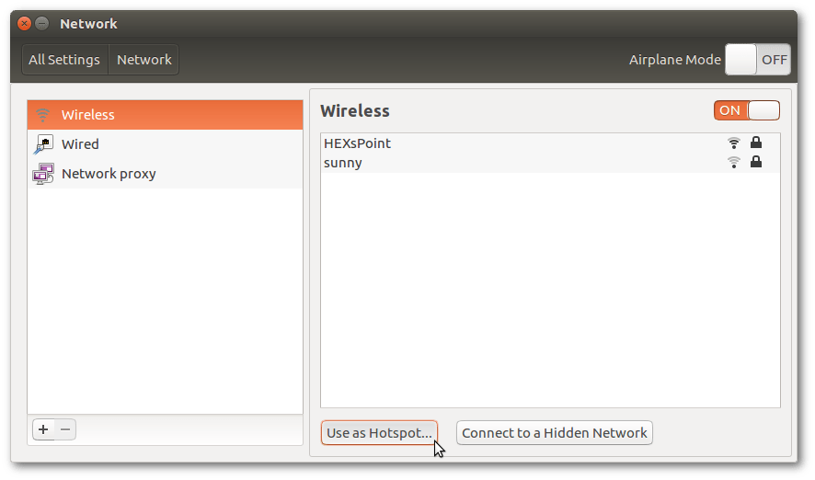
Task: Toggle Airplane Mode switch
Action: [758, 60]
